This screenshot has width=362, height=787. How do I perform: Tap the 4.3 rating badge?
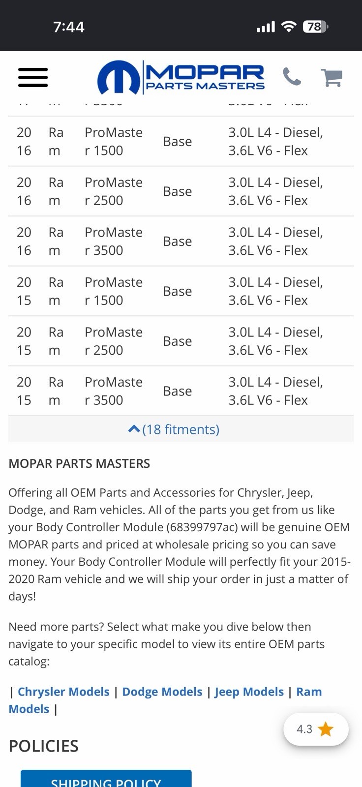tap(316, 729)
